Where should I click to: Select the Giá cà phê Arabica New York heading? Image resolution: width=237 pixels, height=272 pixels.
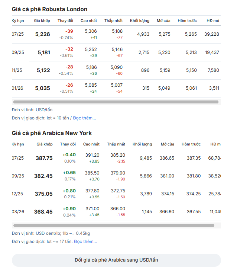pos(52,133)
